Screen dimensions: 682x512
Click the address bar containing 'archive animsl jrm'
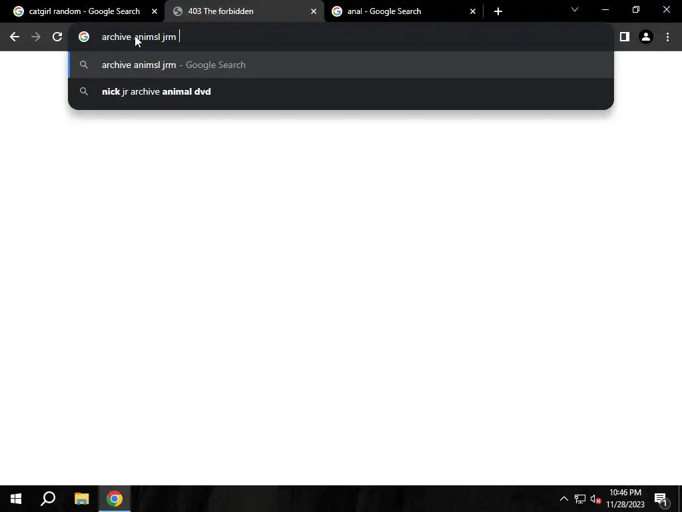tap(340, 37)
